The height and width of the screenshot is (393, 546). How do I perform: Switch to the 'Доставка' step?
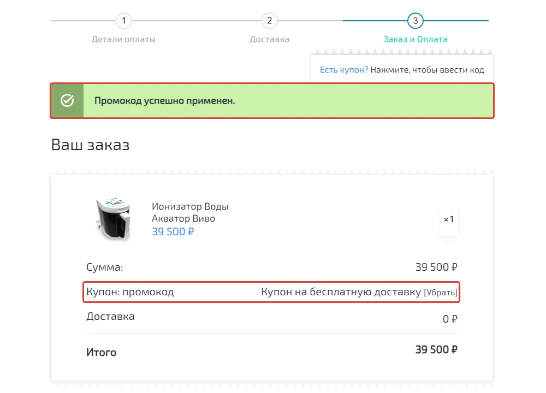click(269, 39)
